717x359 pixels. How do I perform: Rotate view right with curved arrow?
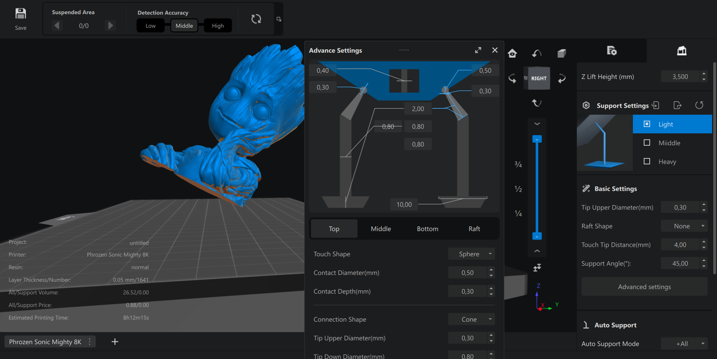(x=561, y=78)
